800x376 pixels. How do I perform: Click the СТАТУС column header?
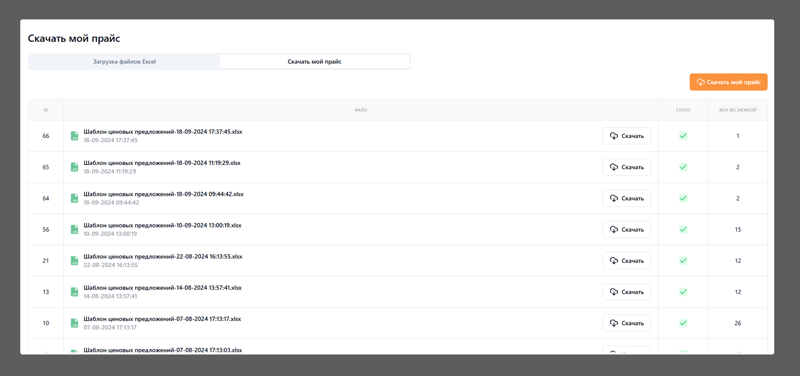click(x=683, y=110)
